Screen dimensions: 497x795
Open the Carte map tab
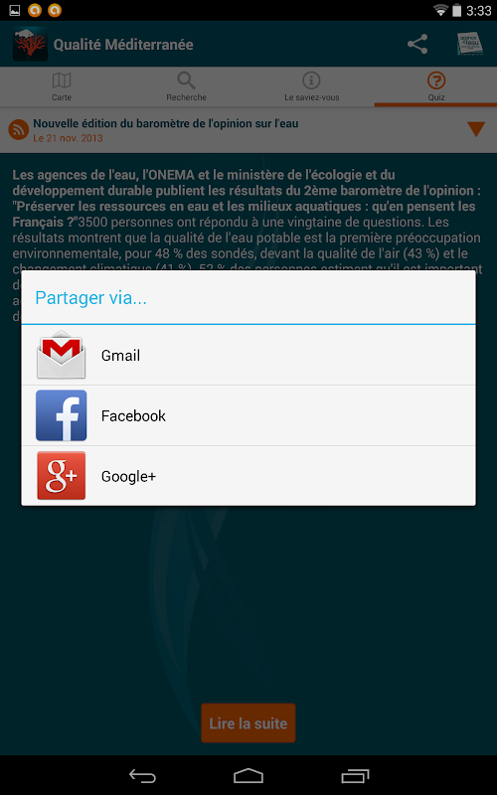[62, 86]
